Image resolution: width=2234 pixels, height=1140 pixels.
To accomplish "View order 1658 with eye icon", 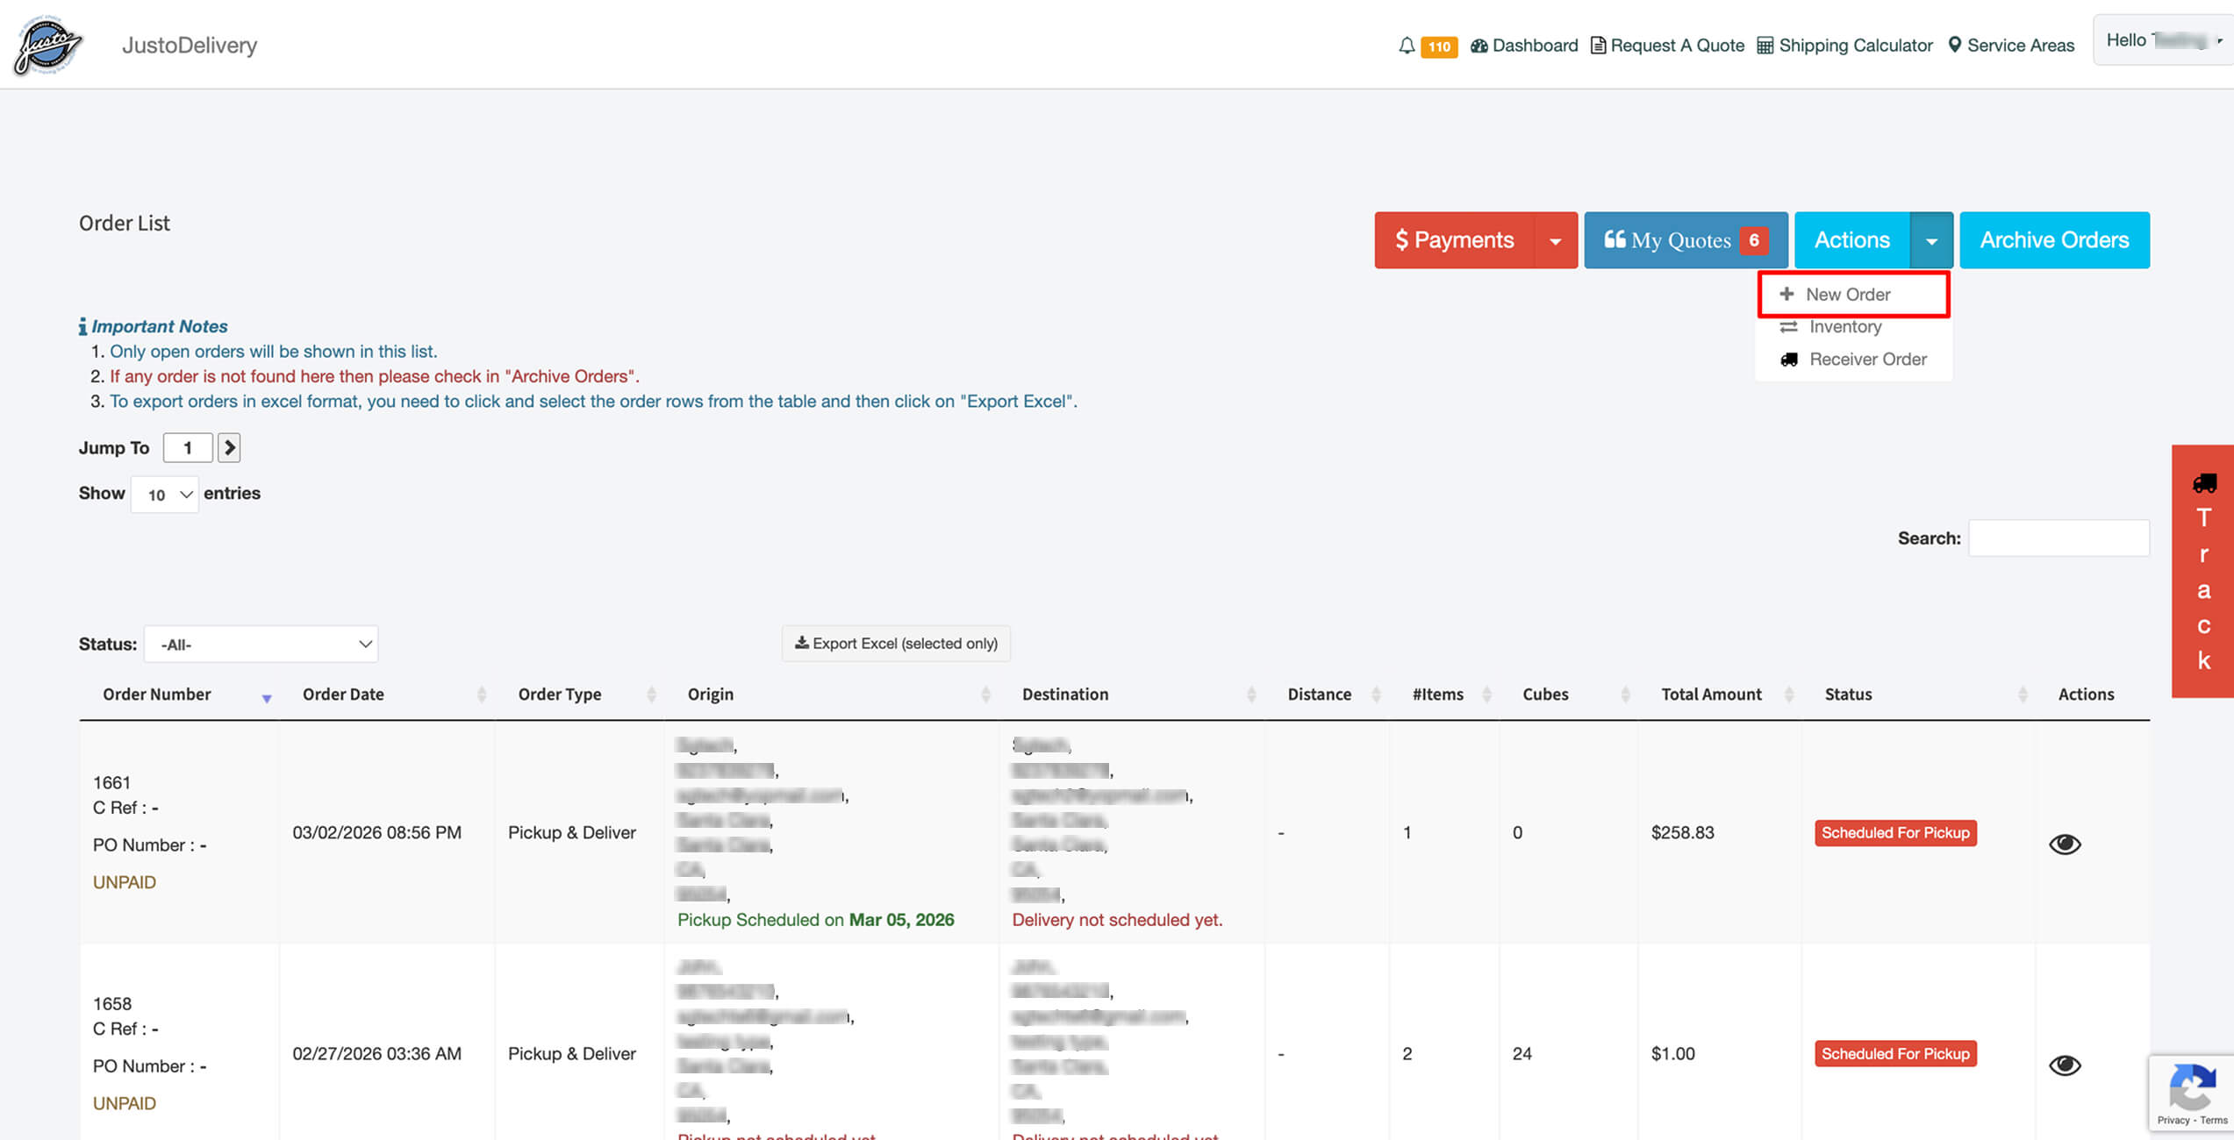I will (x=2064, y=1065).
